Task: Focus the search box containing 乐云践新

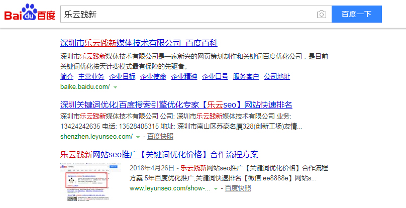Action: pos(196,14)
